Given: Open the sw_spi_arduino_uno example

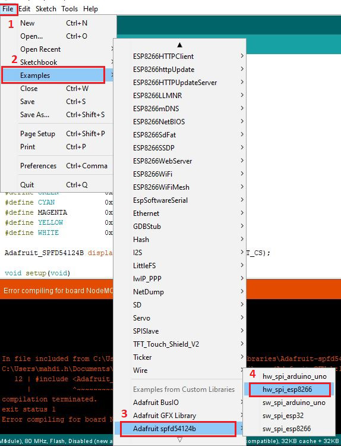Looking at the screenshot, I should (289, 403).
